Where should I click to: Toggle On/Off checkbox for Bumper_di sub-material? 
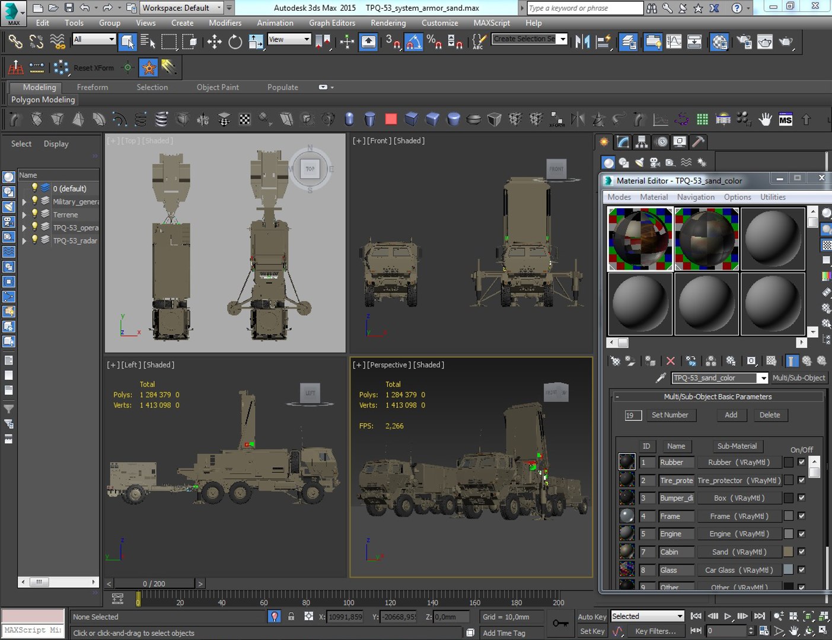click(x=801, y=498)
